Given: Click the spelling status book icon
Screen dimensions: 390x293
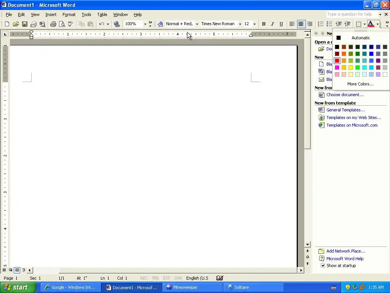Looking at the screenshot, I should [220, 278].
